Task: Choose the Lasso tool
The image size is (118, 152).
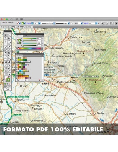Action: tap(9, 38)
